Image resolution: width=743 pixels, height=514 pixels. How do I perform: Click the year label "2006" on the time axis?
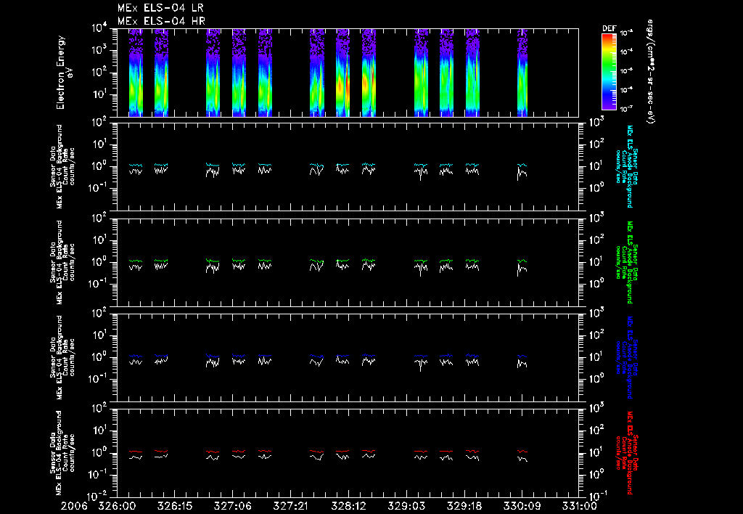click(75, 506)
